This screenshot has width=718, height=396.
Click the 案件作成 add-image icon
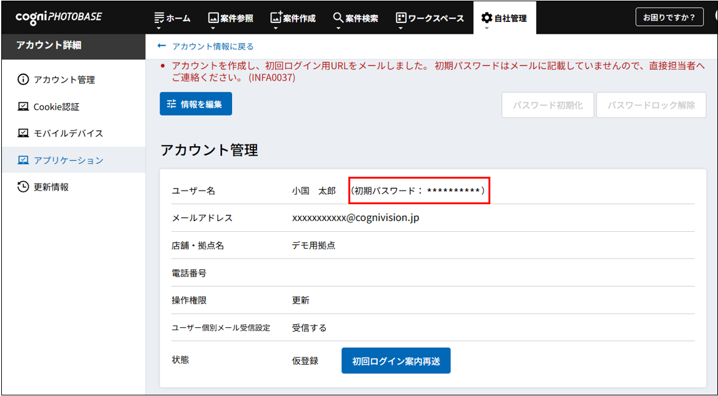pos(276,17)
